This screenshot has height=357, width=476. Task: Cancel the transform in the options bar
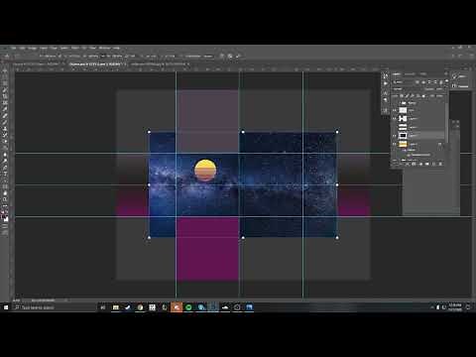[x=230, y=57]
